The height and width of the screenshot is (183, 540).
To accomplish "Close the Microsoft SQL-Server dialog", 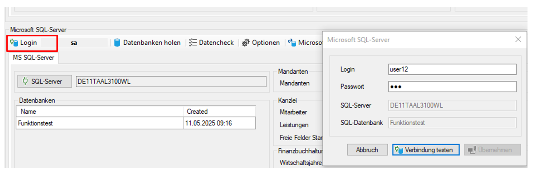I will click(518, 39).
